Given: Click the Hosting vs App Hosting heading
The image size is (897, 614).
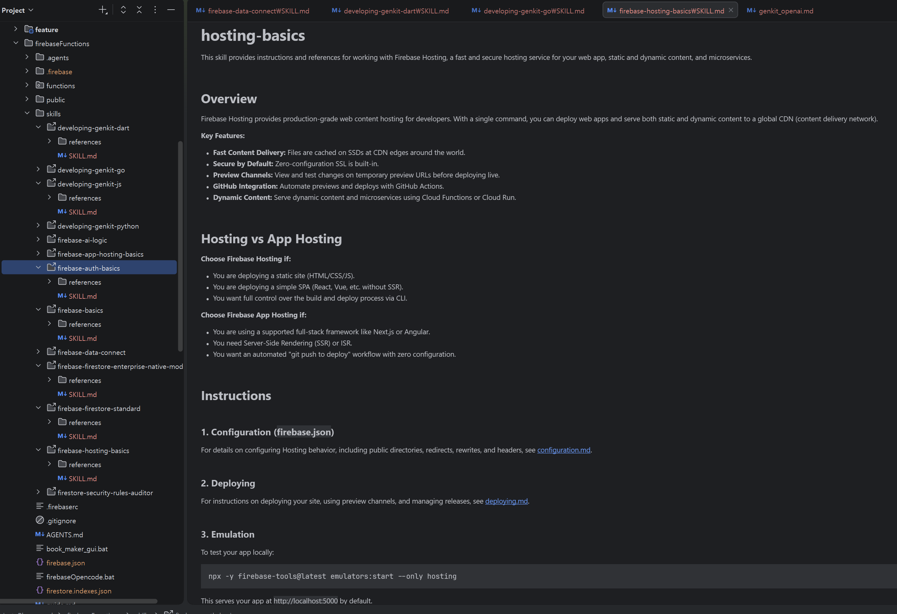Looking at the screenshot, I should [271, 239].
